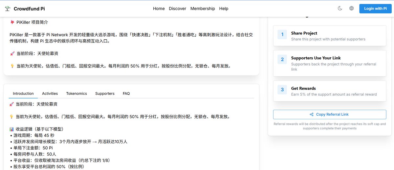Click 'Share this project with potential supporters' text

(328, 39)
